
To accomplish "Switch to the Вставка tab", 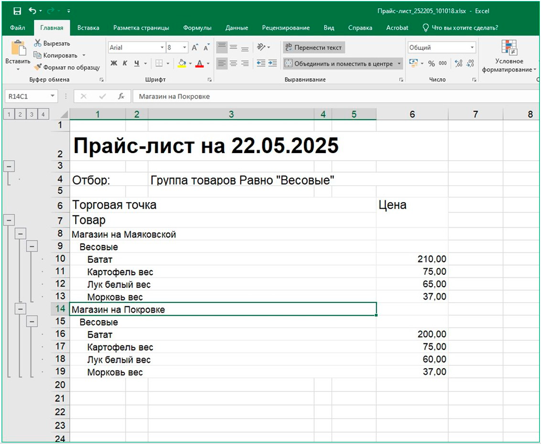I will point(88,28).
